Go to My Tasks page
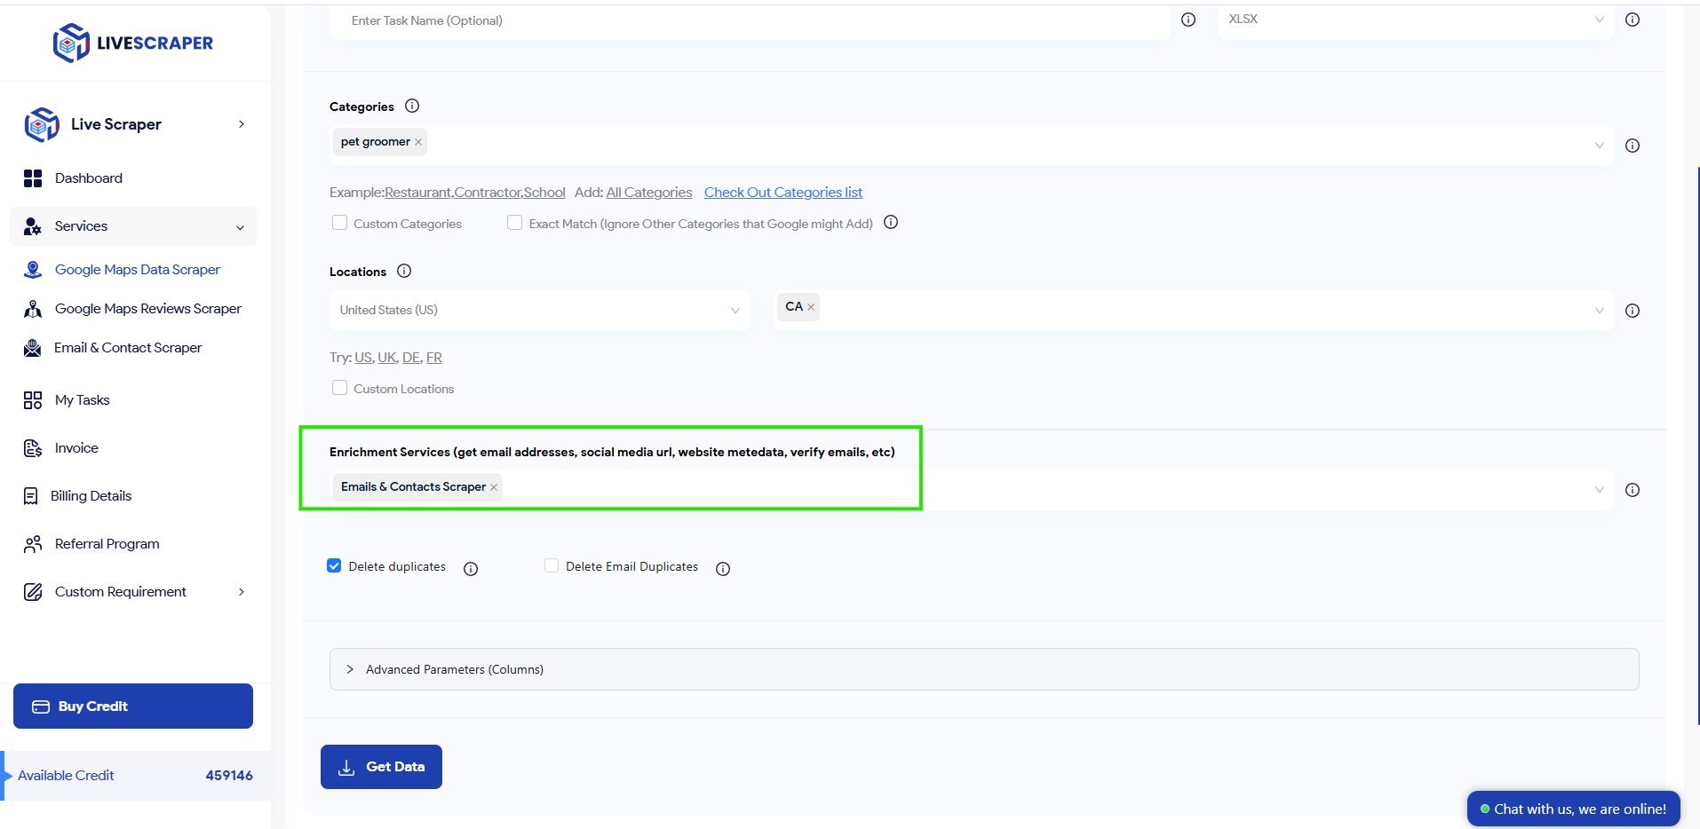1700x829 pixels. 83,400
